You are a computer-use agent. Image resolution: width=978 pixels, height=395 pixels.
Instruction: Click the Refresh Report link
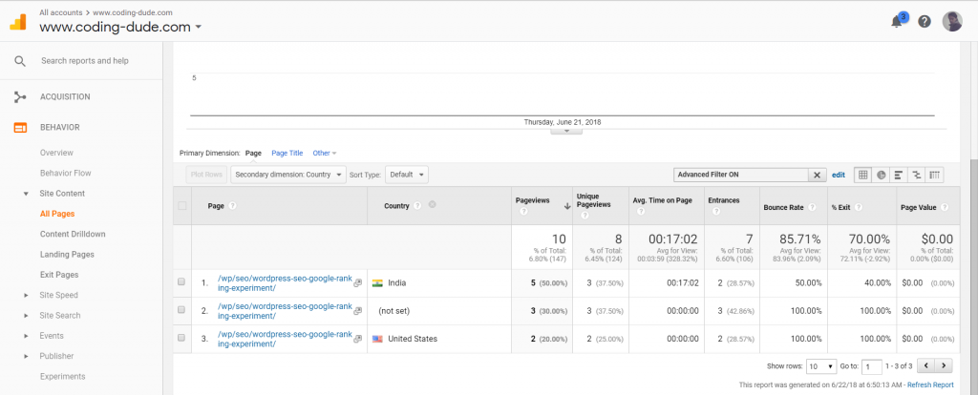click(x=930, y=385)
